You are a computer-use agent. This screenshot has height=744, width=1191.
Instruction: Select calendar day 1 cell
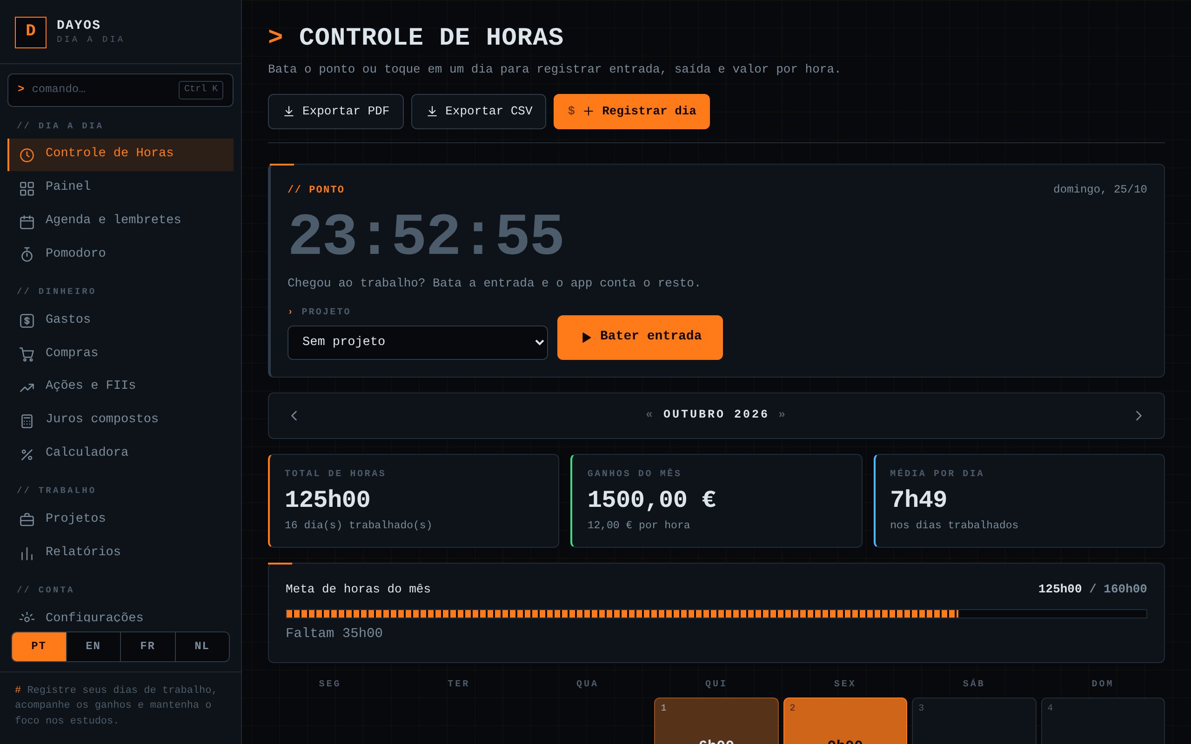716,721
